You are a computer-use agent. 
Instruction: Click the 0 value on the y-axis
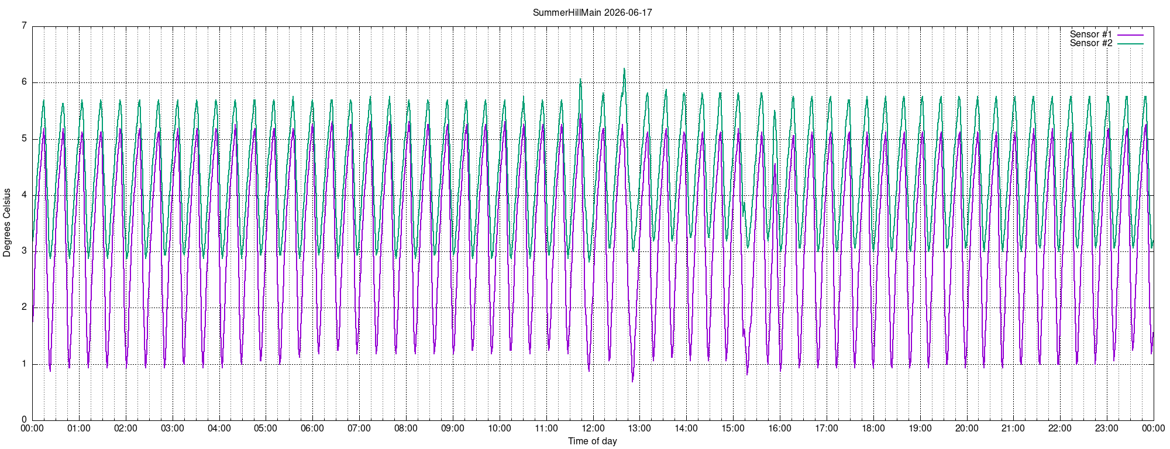coord(24,420)
